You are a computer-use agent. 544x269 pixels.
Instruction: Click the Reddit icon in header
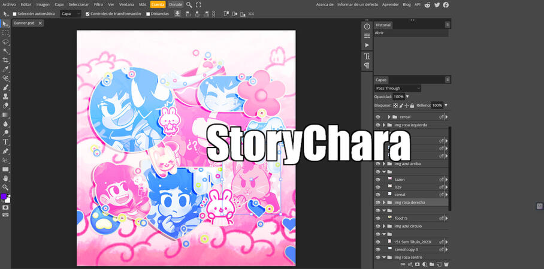427,5
